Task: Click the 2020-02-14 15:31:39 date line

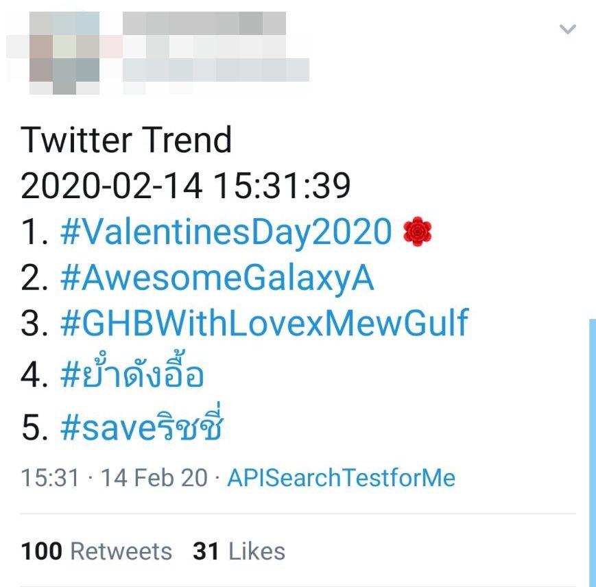Action: 186,186
